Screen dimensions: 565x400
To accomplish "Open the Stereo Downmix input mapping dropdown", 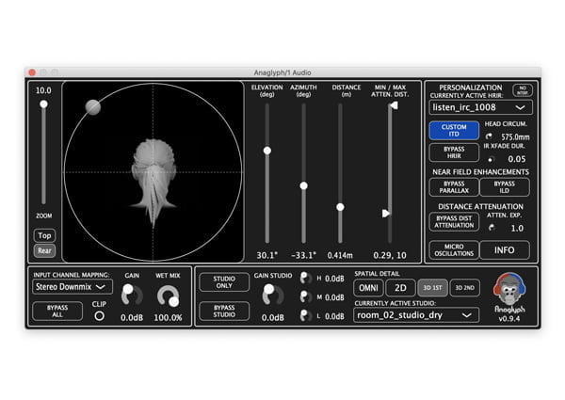I will click(73, 287).
